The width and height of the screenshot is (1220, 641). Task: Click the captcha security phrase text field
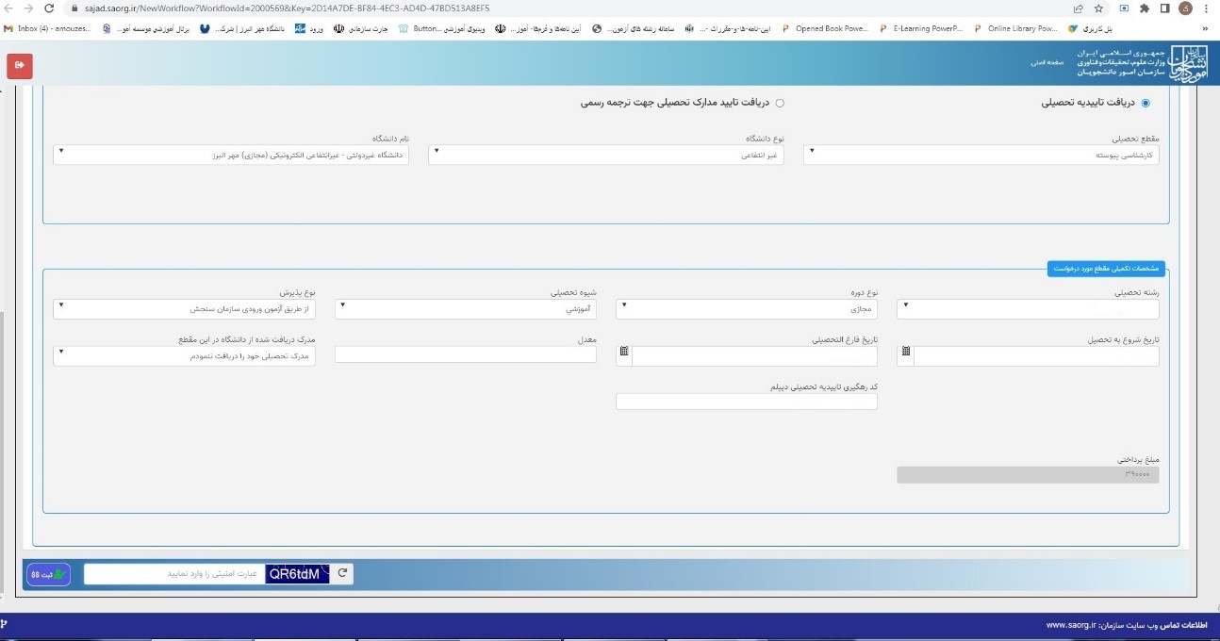[173, 573]
